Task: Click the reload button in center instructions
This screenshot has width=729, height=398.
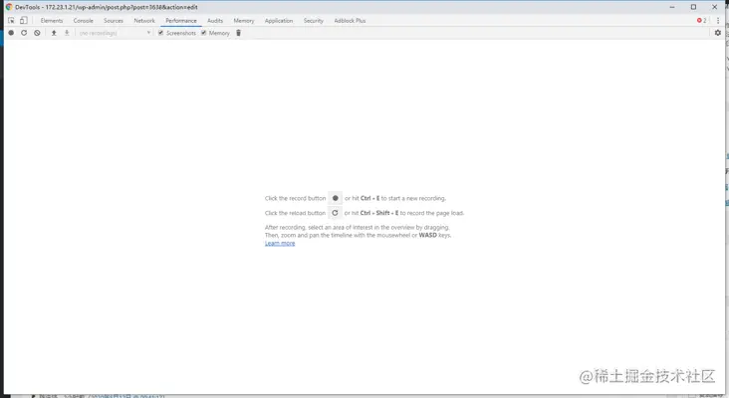Action: pyautogui.click(x=335, y=213)
